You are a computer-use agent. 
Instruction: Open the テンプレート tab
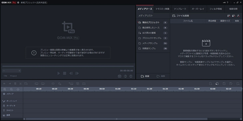point(180,9)
